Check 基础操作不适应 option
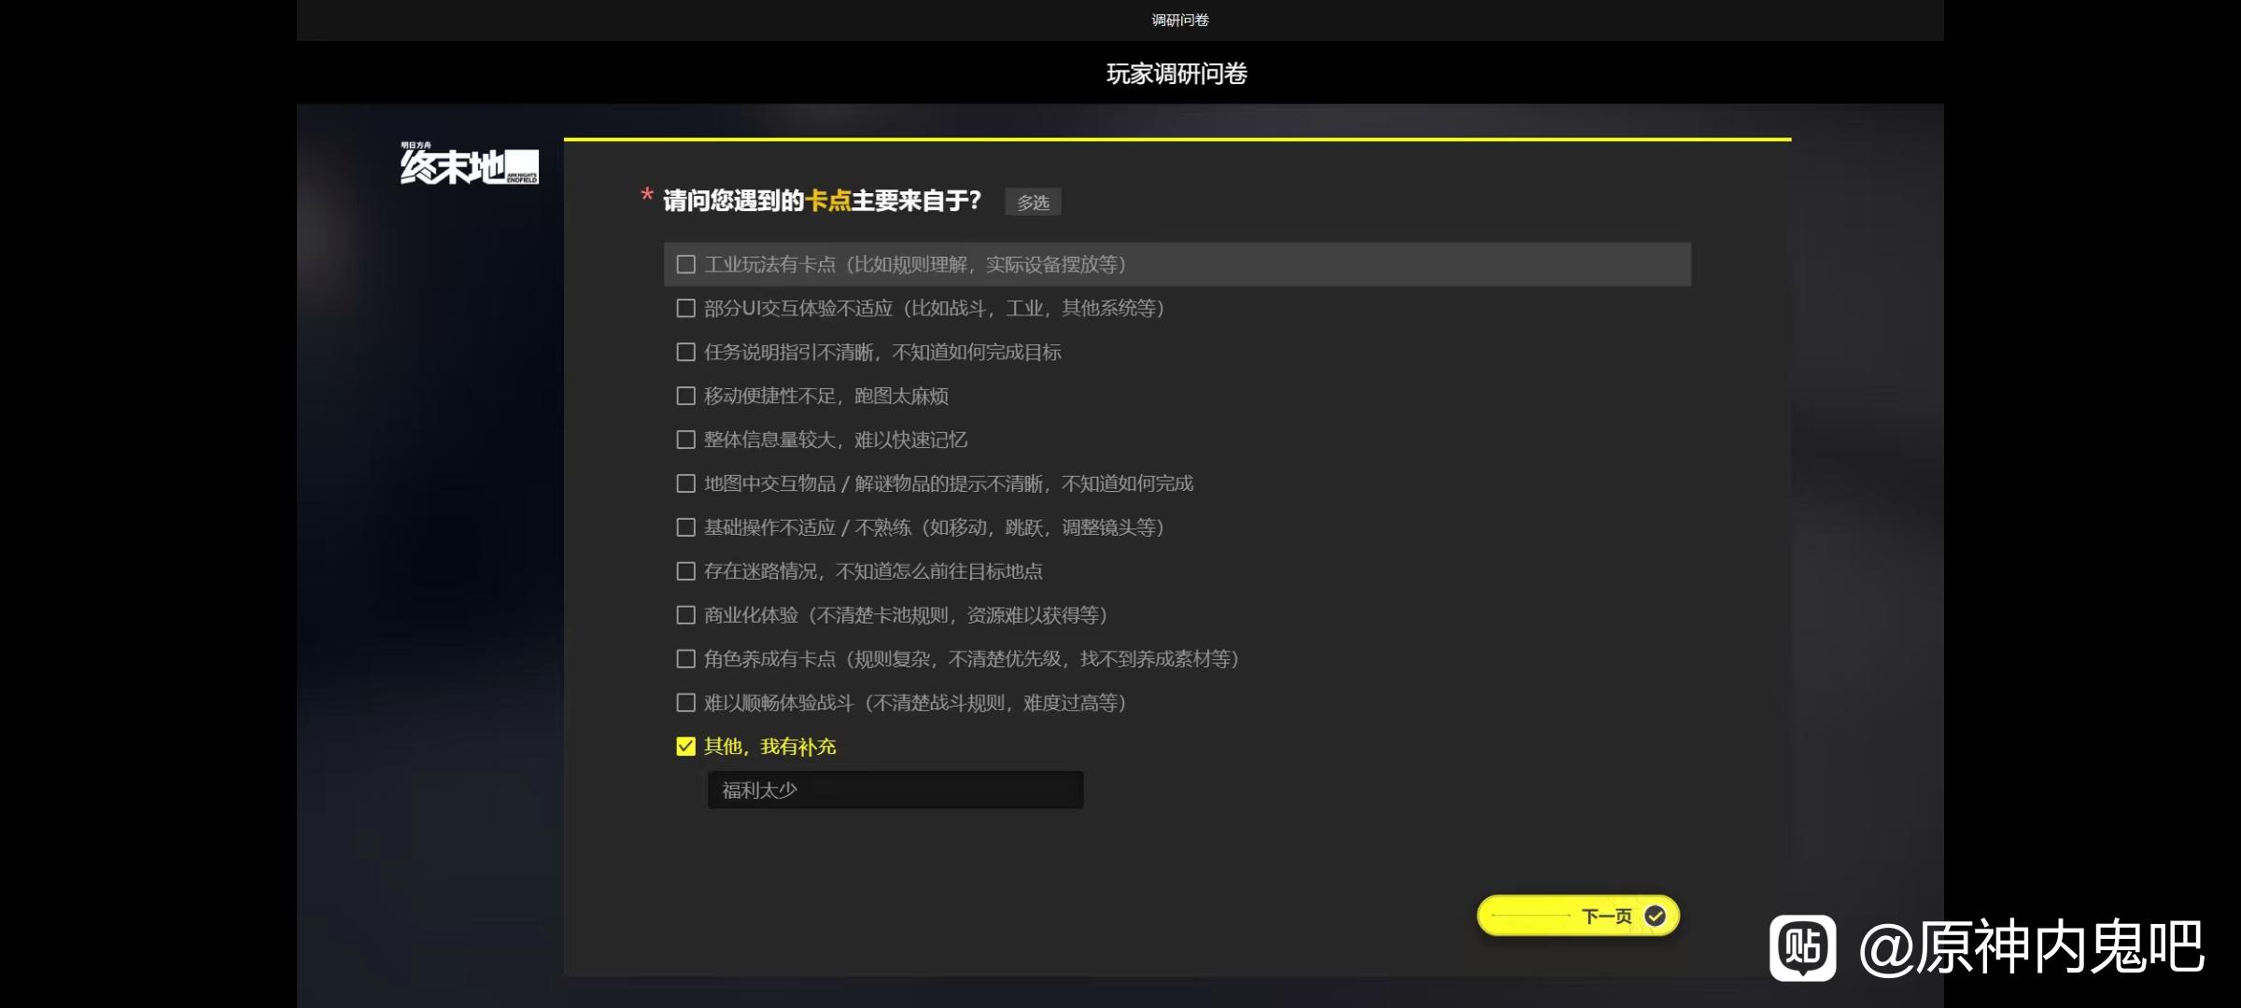 click(x=686, y=527)
